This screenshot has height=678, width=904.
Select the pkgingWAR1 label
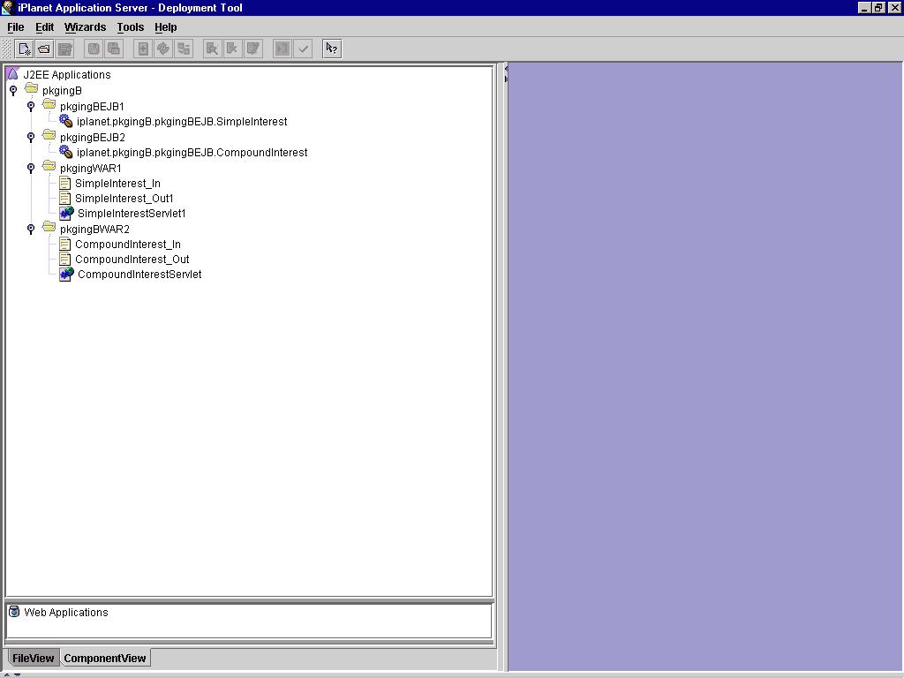(x=91, y=169)
